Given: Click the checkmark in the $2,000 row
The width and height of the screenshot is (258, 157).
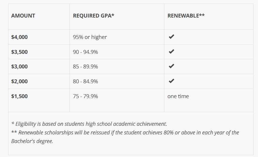Looking at the screenshot, I should pos(171,81).
